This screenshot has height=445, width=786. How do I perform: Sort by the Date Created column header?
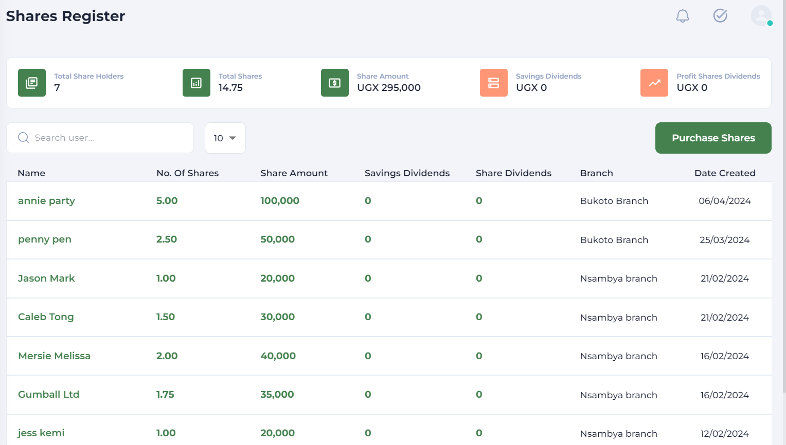724,173
